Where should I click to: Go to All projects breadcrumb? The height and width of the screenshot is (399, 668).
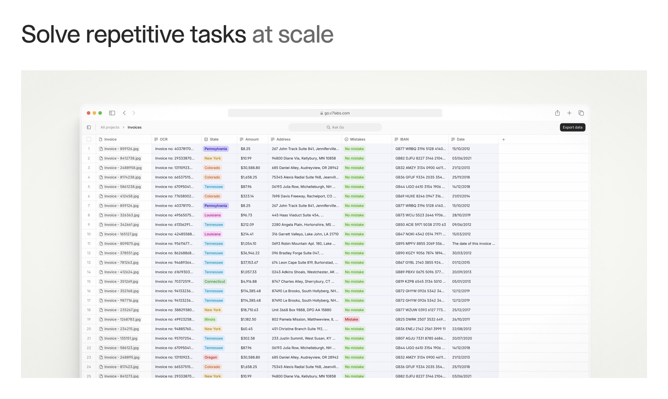[x=110, y=127]
